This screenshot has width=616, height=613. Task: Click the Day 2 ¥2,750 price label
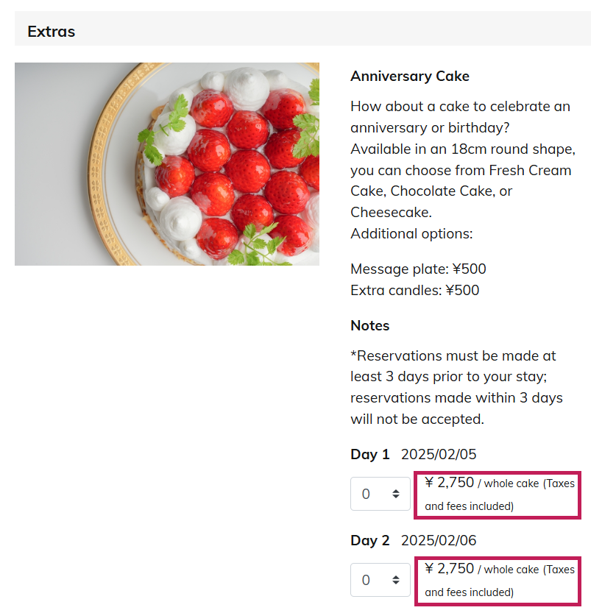[498, 581]
